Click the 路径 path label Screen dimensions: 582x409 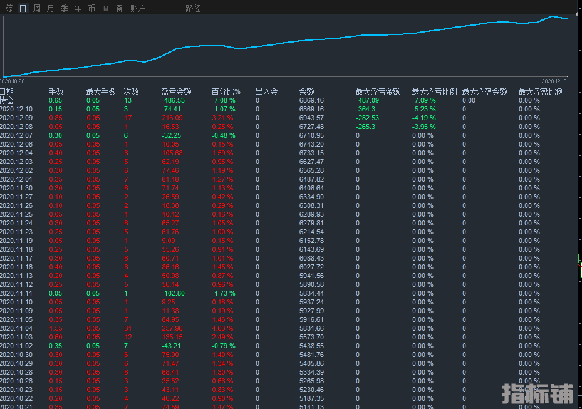(x=193, y=8)
